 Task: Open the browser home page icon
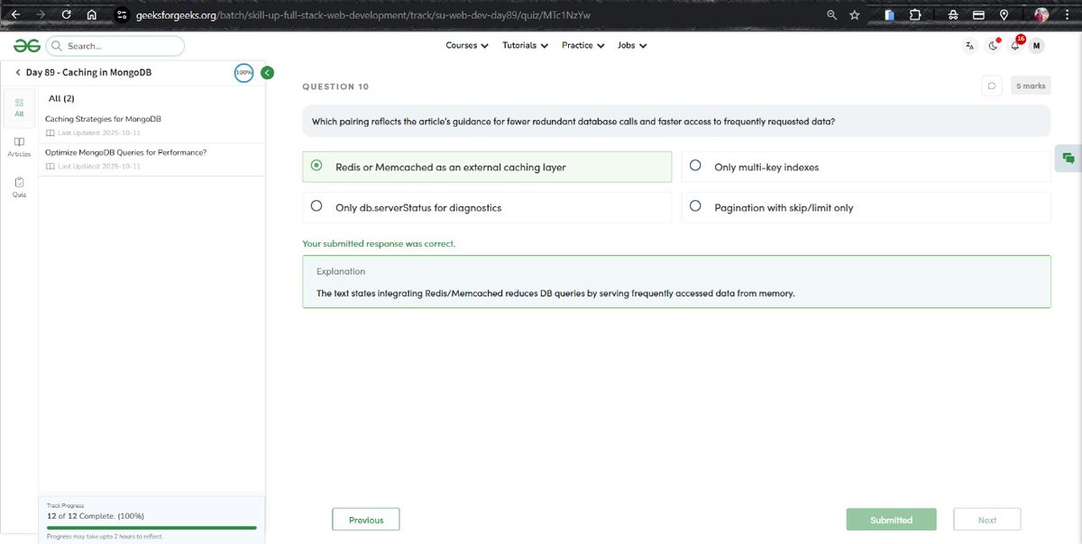point(92,15)
